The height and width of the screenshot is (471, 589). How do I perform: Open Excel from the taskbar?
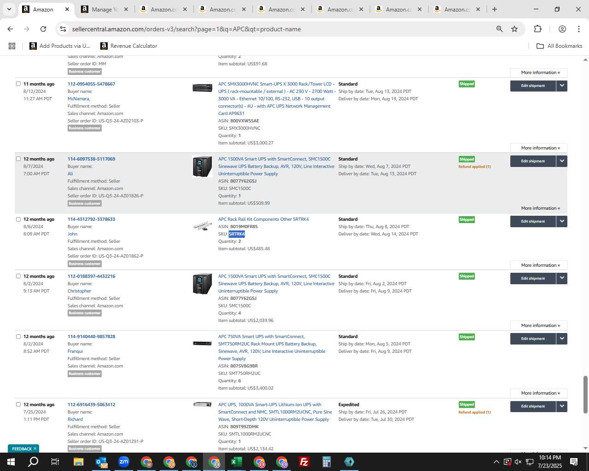237,462
